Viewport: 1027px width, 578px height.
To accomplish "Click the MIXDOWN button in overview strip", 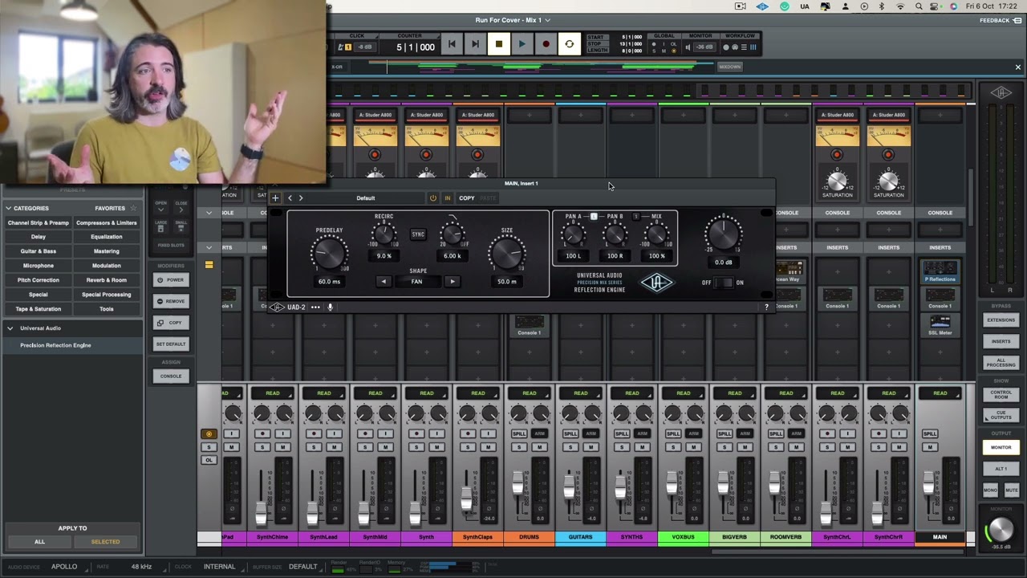I will 730,67.
